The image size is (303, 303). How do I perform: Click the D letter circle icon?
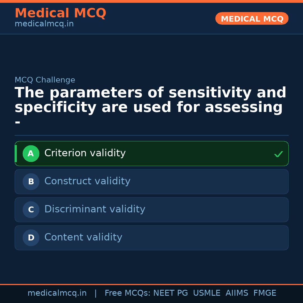coord(31,238)
